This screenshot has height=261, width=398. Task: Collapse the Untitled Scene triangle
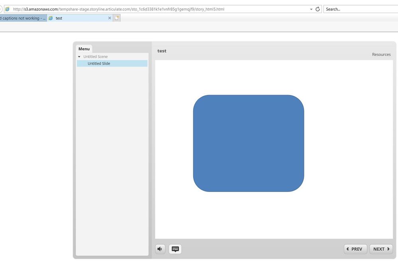click(79, 57)
